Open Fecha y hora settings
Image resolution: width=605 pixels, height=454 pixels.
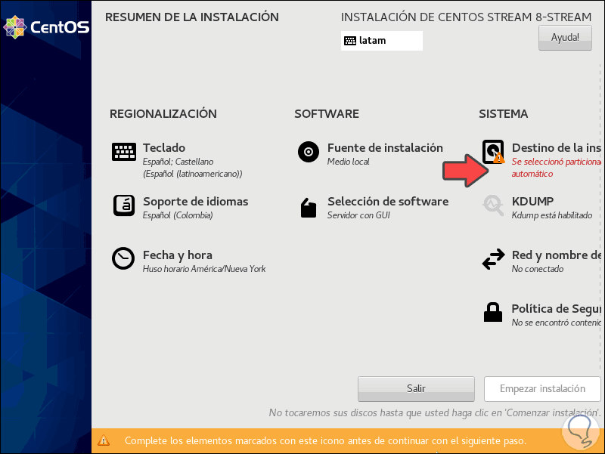178,255
